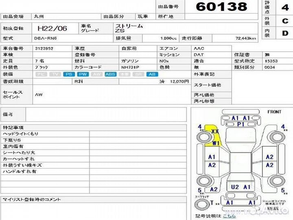Click the greyed-out TV equipment badge
Screen dimensions: 293x220
click(55, 74)
